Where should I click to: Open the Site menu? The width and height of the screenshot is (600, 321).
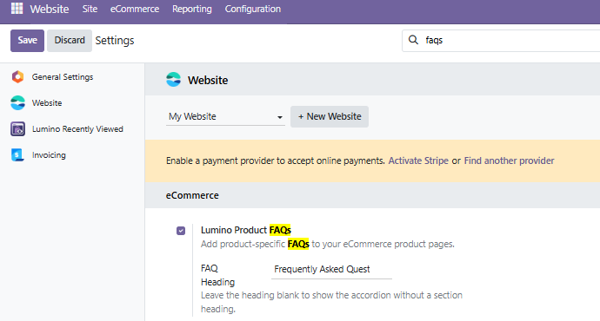(x=90, y=9)
